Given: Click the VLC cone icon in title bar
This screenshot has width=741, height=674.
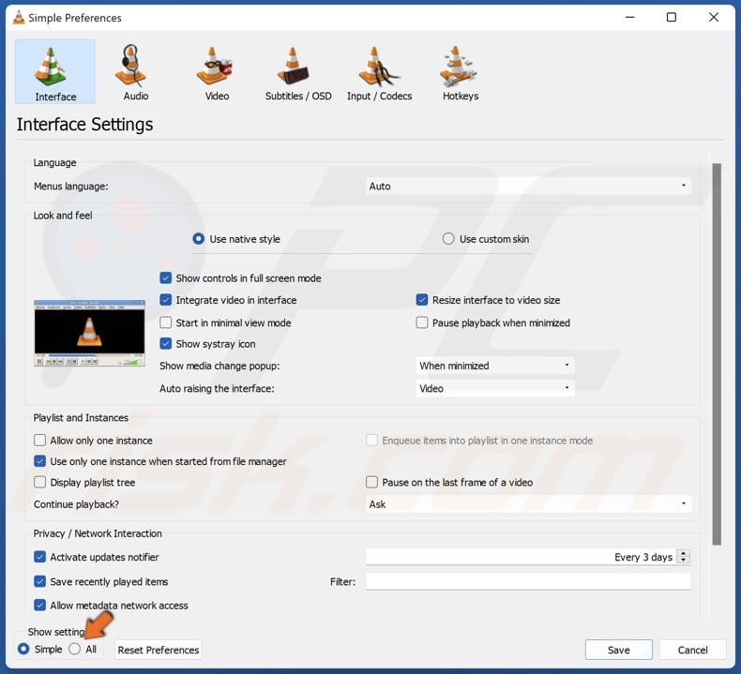Looking at the screenshot, I should point(19,18).
